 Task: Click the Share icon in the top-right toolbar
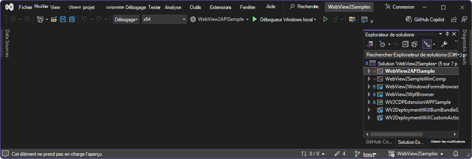point(454,20)
